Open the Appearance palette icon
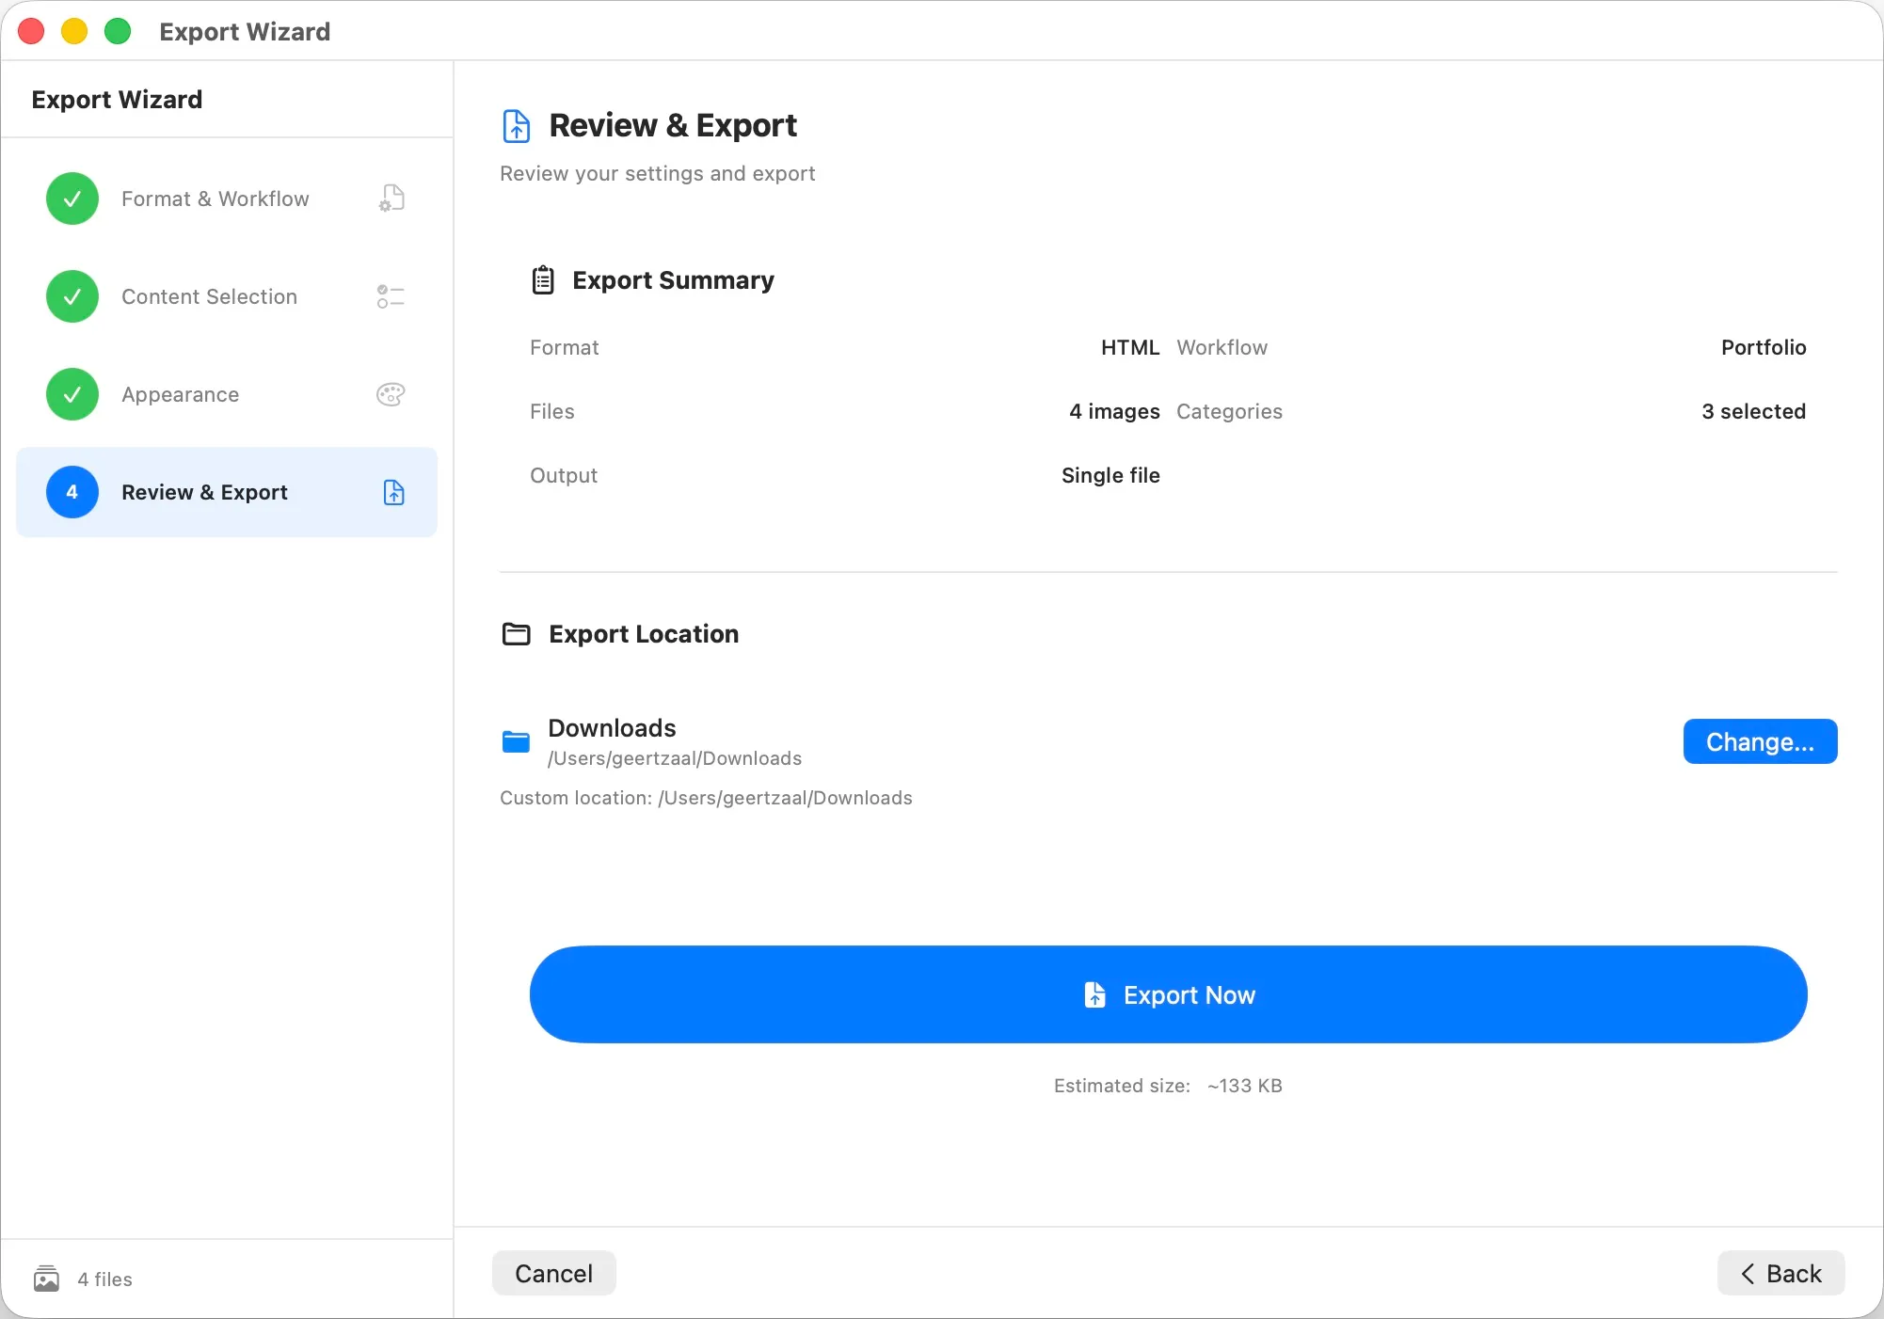Image resolution: width=1884 pixels, height=1319 pixels. 390,394
